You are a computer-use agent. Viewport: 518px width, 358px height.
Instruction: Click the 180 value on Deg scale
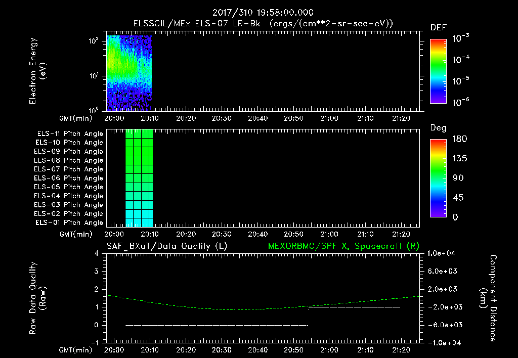click(459, 139)
